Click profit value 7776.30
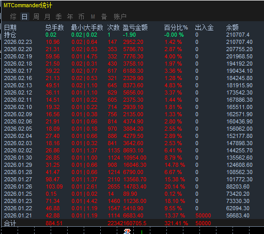The width and height of the screenshot is (264, 234). 133,56
